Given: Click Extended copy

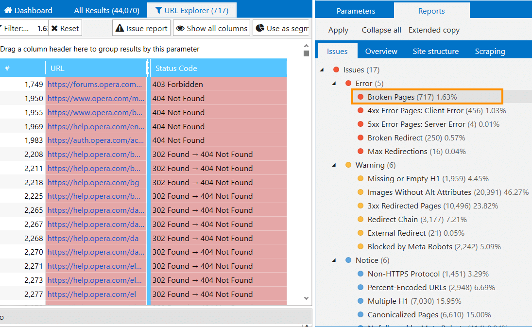Looking at the screenshot, I should click(x=434, y=30).
